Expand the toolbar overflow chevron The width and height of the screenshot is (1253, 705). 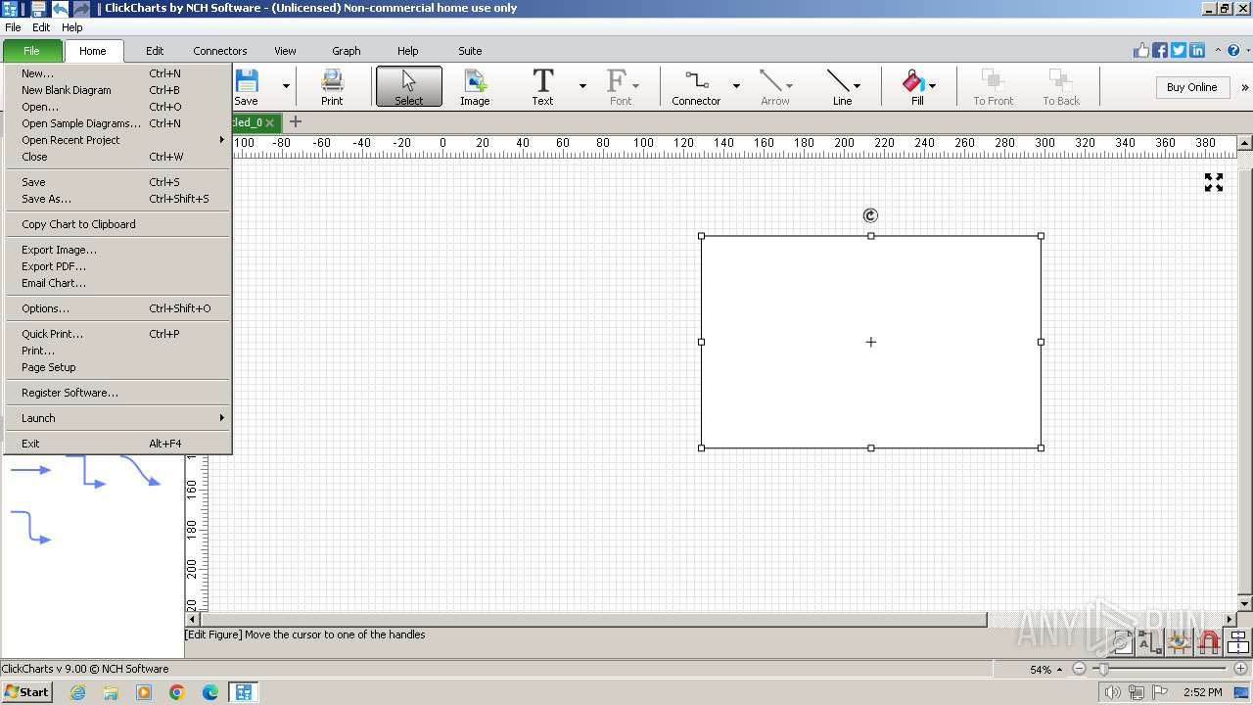tap(1244, 87)
